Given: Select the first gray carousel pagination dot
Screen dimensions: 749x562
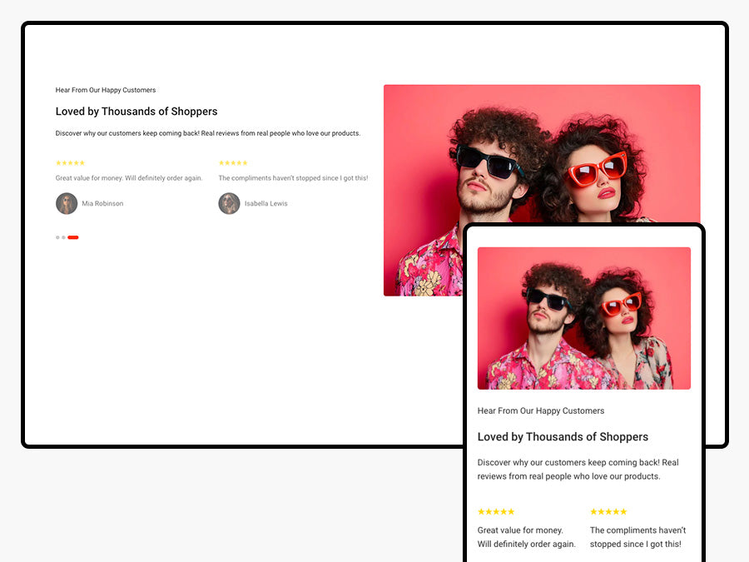Looking at the screenshot, I should (x=57, y=237).
